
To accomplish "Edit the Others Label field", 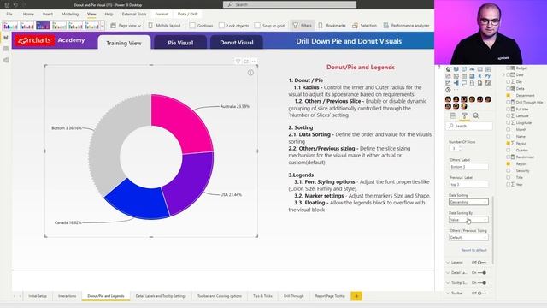I will click(468, 167).
